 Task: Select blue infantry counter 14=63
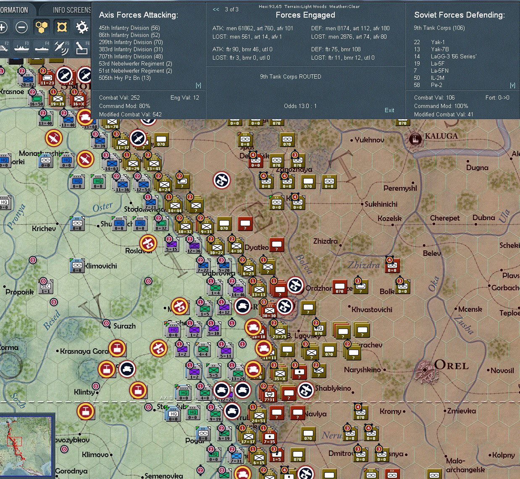pos(111,163)
